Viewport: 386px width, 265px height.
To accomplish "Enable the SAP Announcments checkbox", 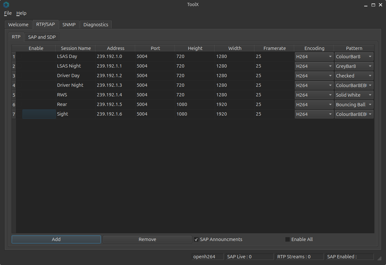I will [x=196, y=239].
